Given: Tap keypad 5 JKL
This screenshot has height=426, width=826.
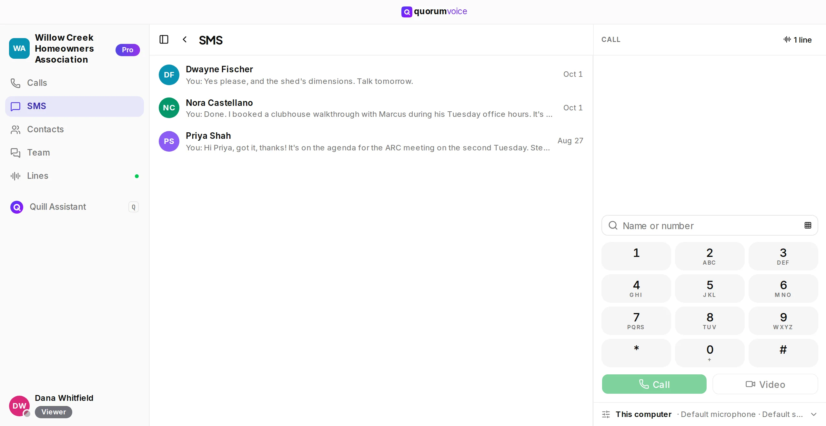Looking at the screenshot, I should tap(710, 289).
